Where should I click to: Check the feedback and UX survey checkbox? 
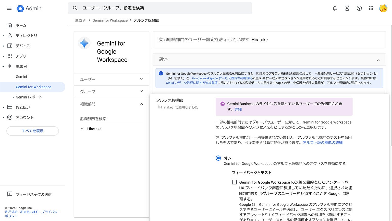pos(234,182)
